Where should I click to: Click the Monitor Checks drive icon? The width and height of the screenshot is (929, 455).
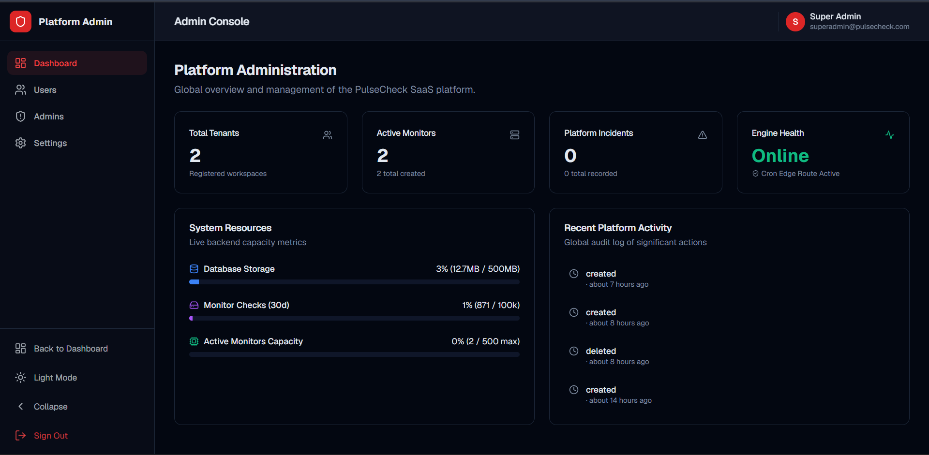[194, 305]
